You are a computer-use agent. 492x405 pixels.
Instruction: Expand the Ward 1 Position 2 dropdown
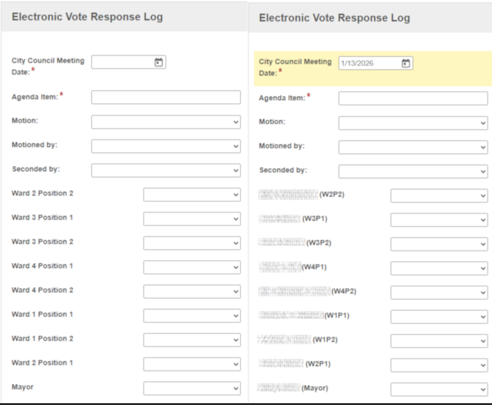coord(192,340)
